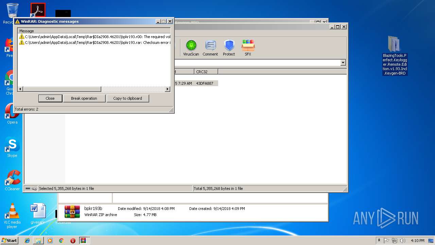
Task: Open Adobe Acrobat Reader desktop shortcut
Action: (38, 10)
